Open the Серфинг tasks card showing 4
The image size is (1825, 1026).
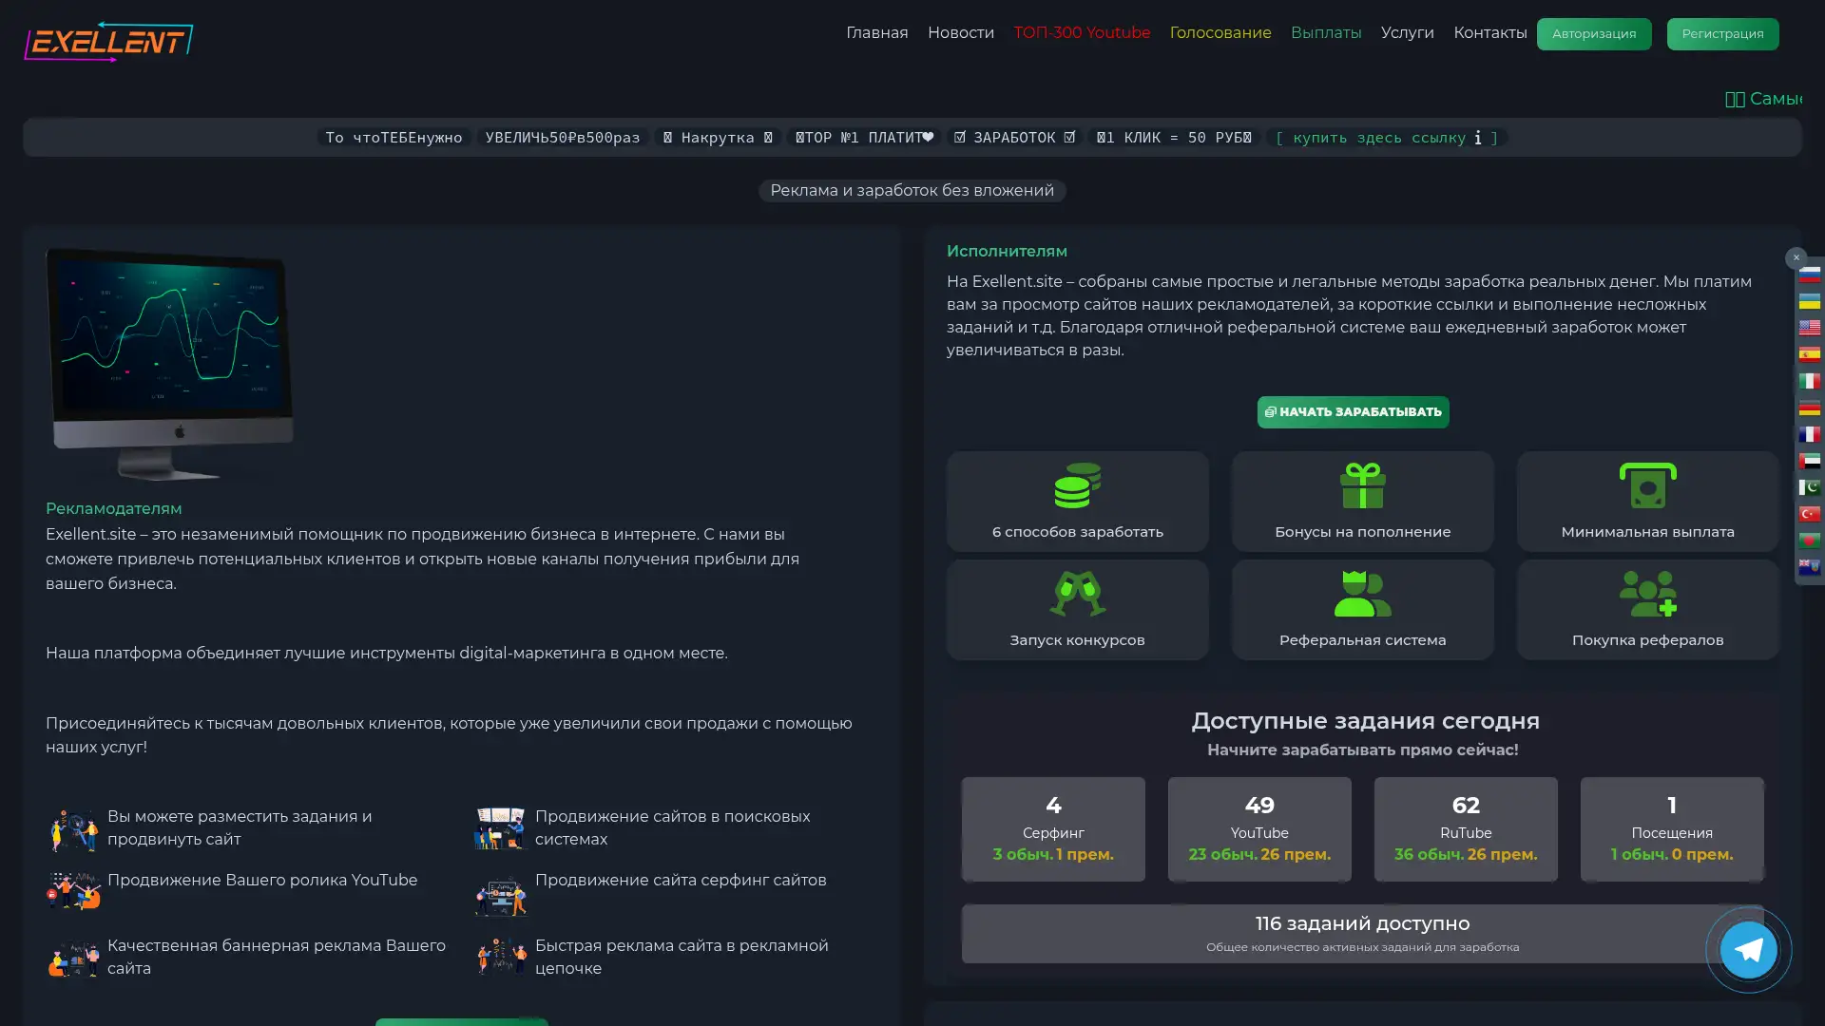1053,829
